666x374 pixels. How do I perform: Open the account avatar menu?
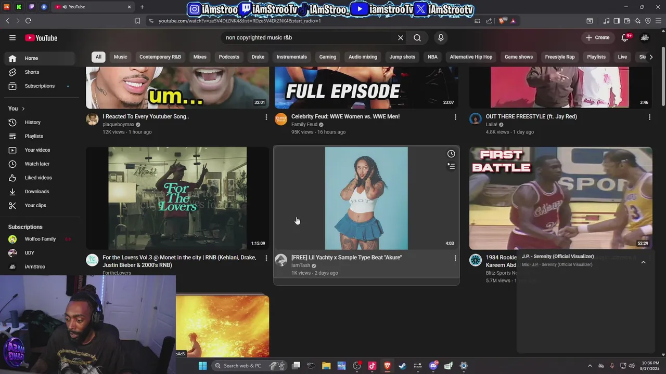click(645, 37)
